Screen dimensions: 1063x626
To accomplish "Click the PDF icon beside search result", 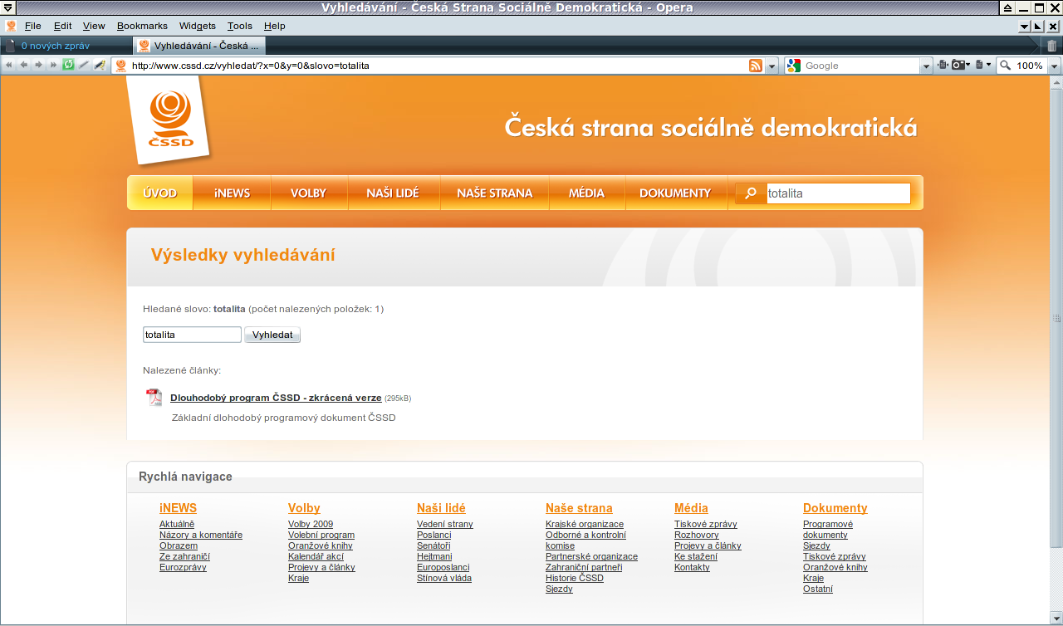I will tap(154, 397).
